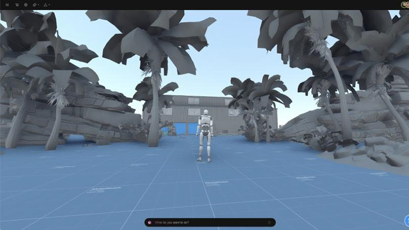The image size is (409, 230).
Task: Open the scene hierarchy outline icon
Action: click(x=17, y=5)
